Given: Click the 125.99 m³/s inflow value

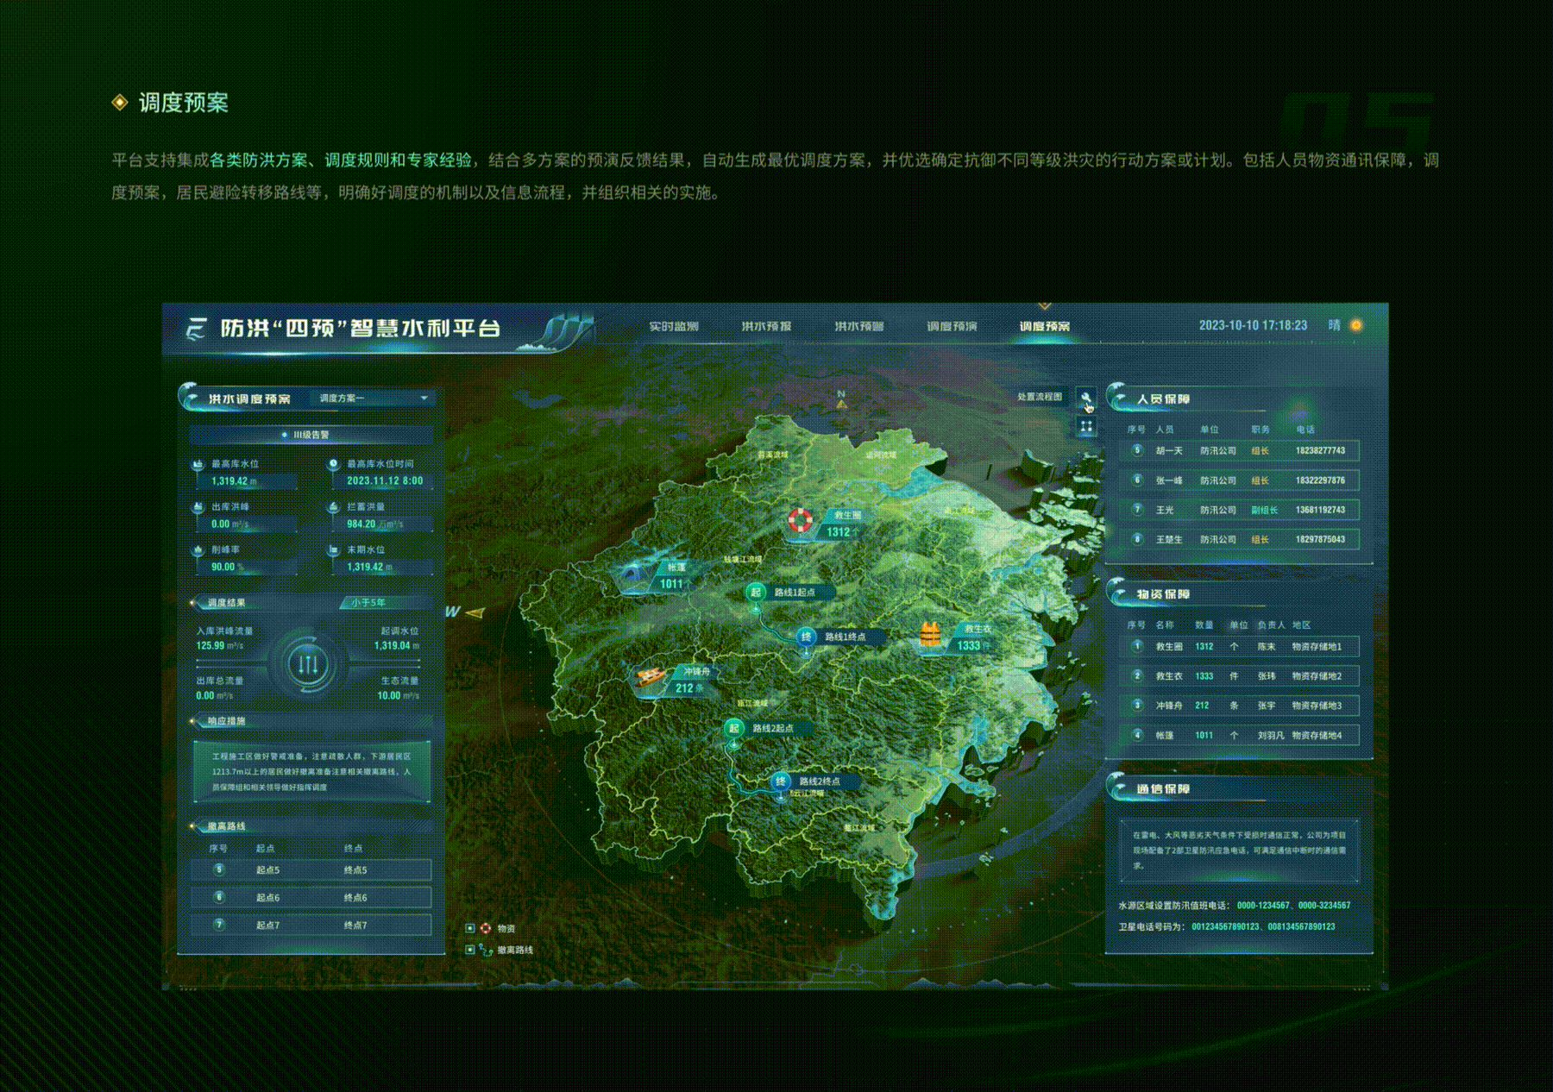Looking at the screenshot, I should [219, 645].
